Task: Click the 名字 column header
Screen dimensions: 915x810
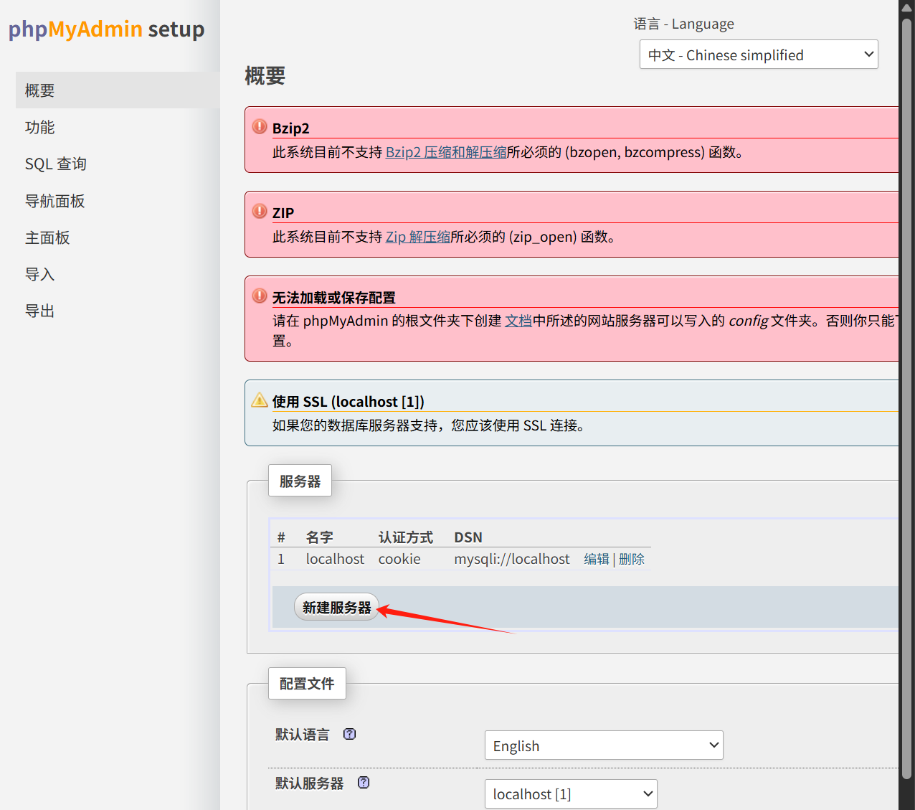Action: pyautogui.click(x=319, y=537)
